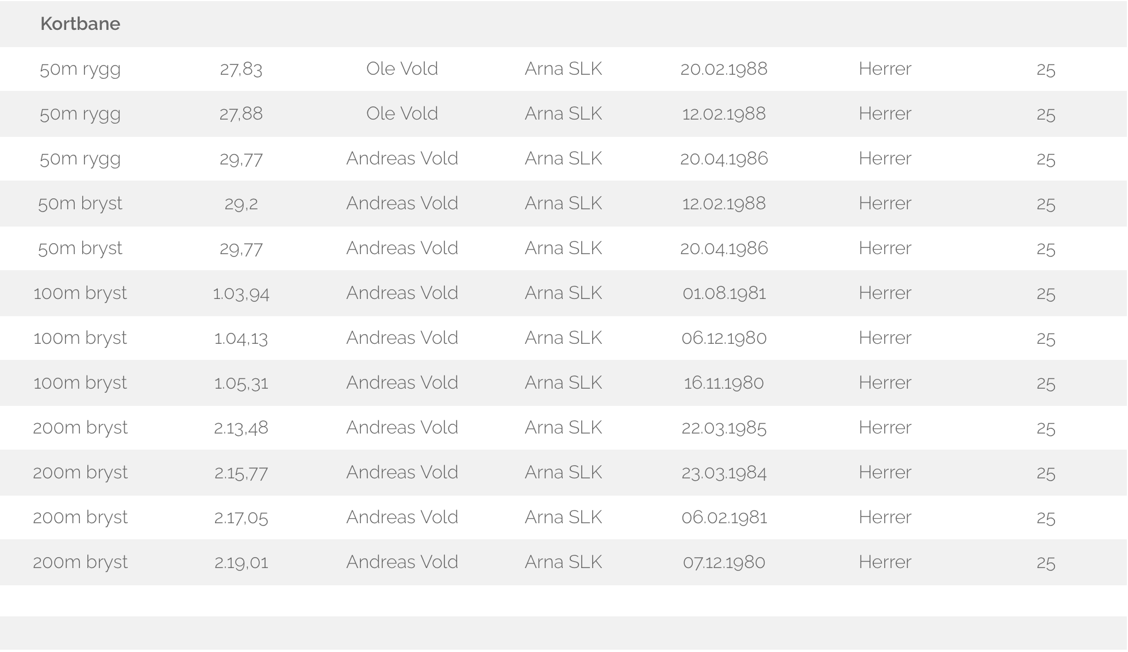Select the 1.03,94 time entry
The image size is (1128, 652).
click(241, 293)
